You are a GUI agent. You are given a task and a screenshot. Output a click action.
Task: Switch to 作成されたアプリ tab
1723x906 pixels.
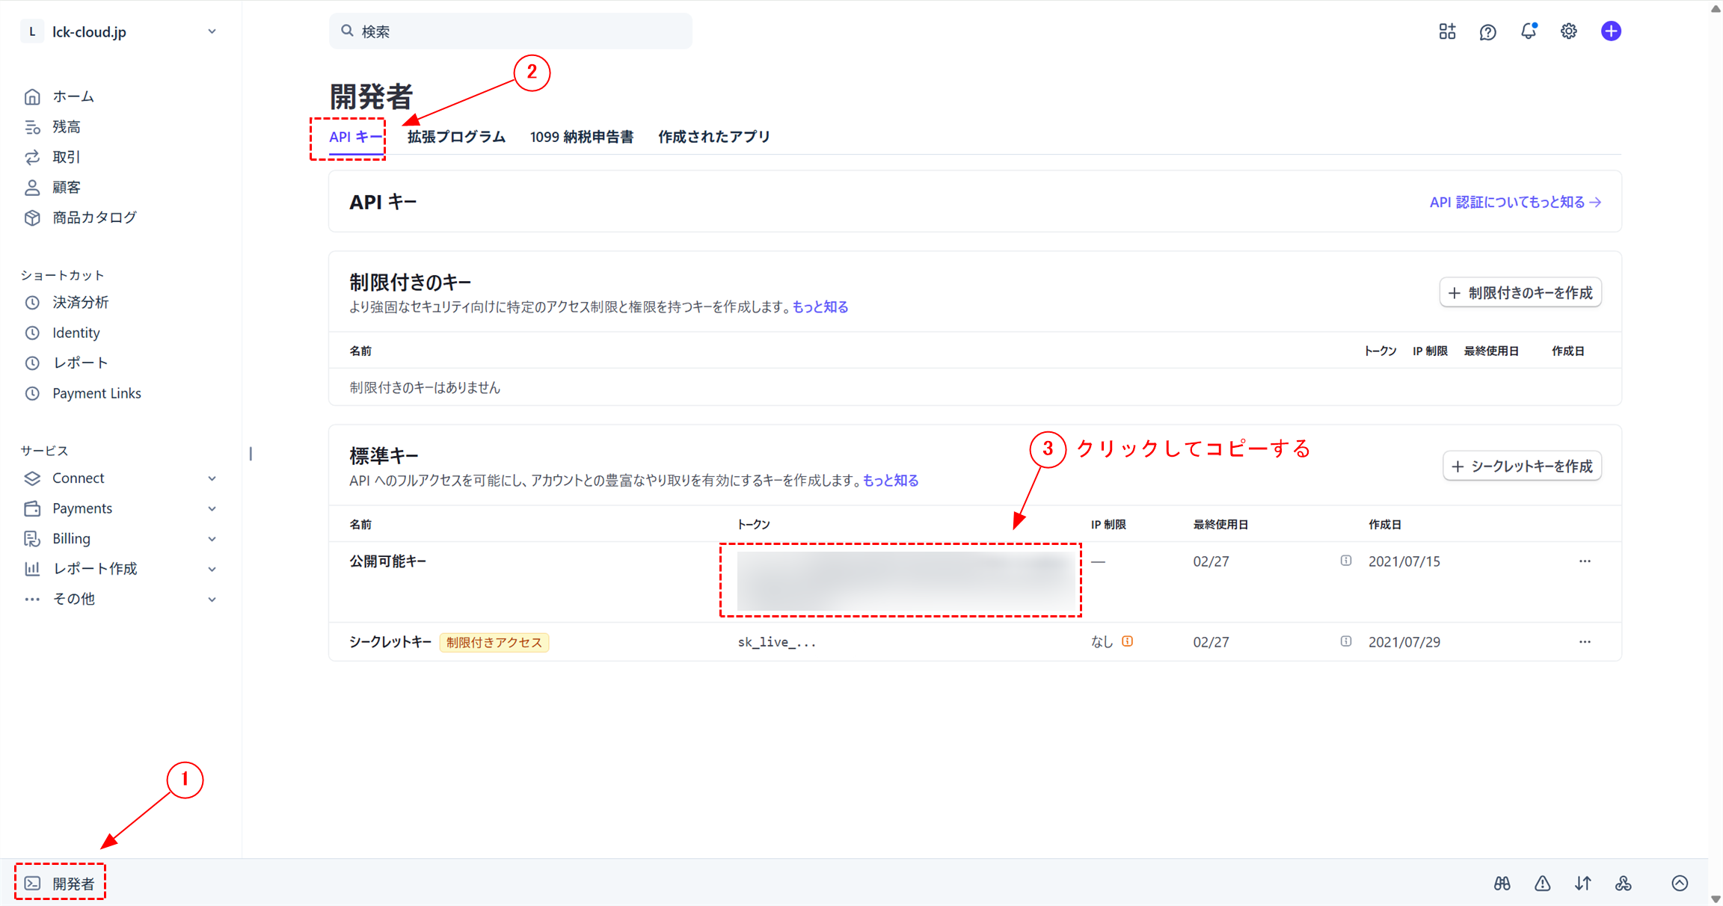714,138
